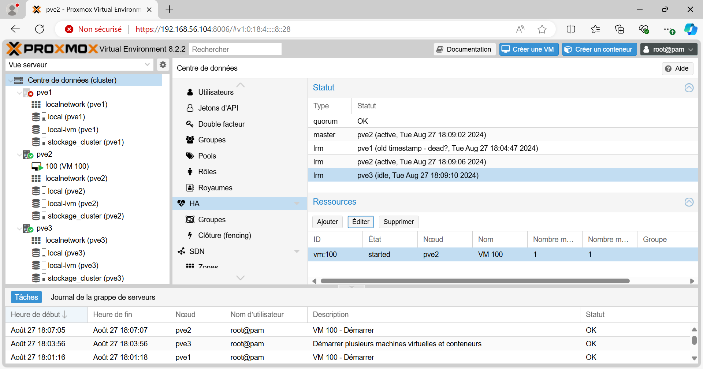Select the Groupes menu under Utilisateurs
The width and height of the screenshot is (703, 369).
[212, 140]
